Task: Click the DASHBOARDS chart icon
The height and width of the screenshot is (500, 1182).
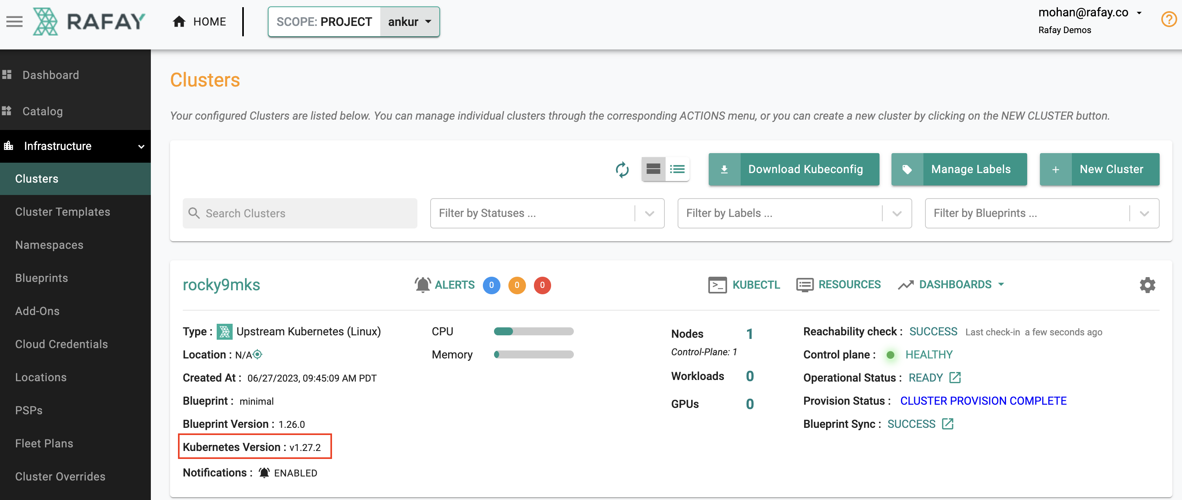Action: (x=906, y=285)
